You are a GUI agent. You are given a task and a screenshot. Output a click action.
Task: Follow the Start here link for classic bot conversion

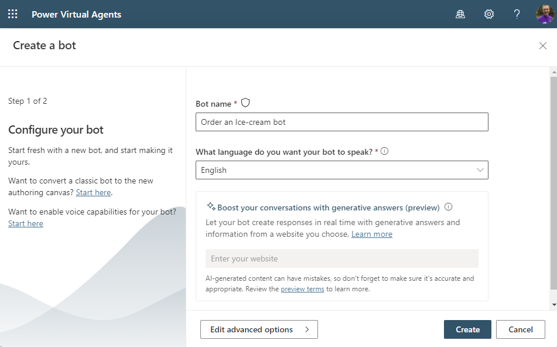tap(94, 192)
